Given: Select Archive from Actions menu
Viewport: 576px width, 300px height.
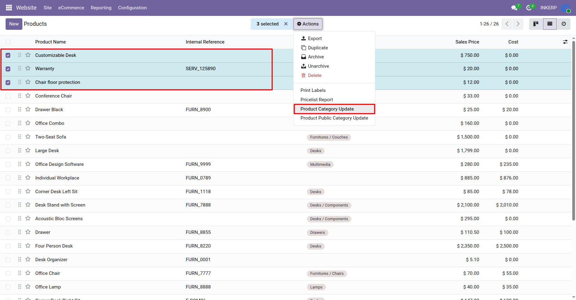Looking at the screenshot, I should coord(334,57).
